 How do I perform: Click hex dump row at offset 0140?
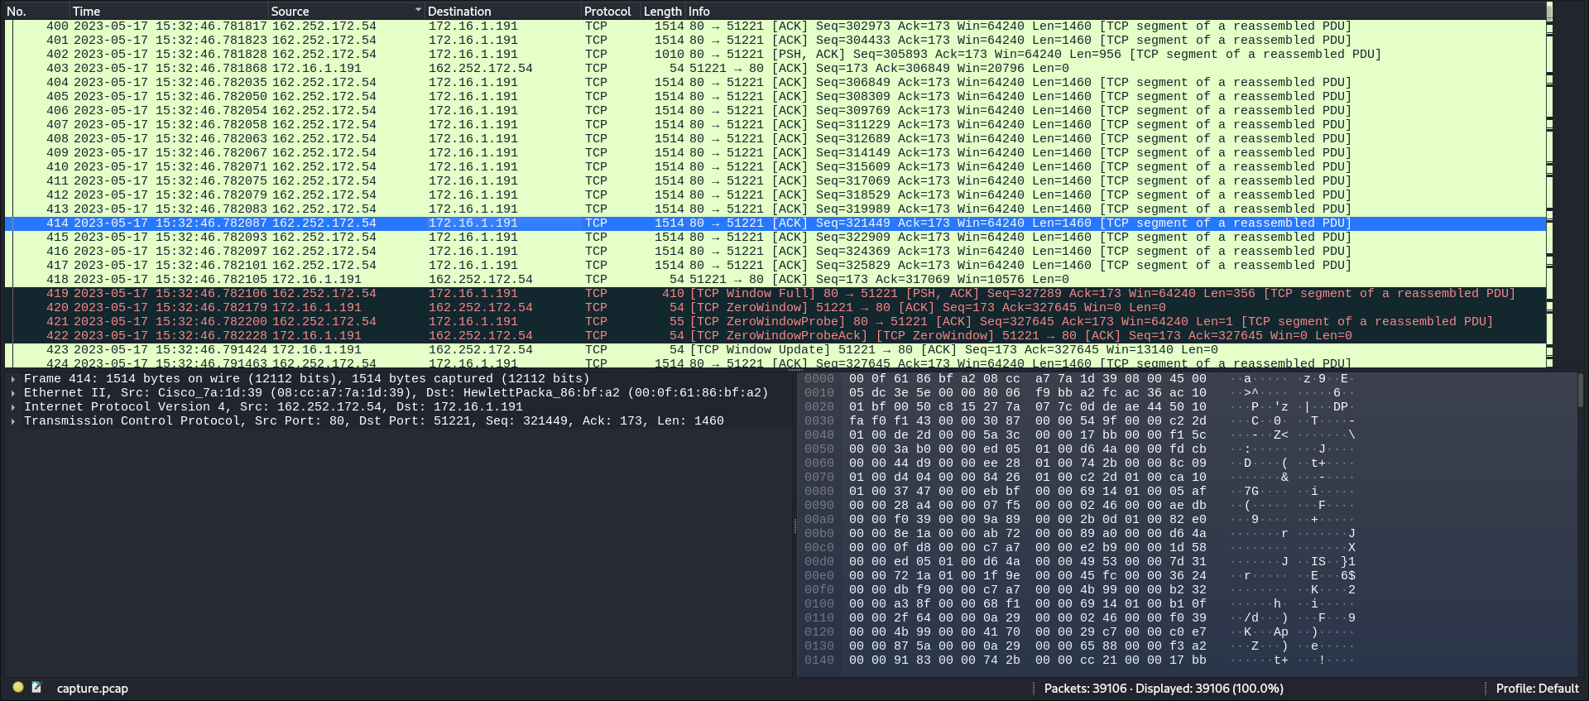tap(1079, 660)
